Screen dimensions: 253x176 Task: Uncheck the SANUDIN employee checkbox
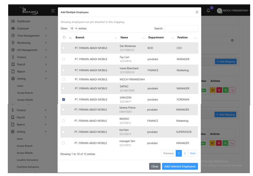click(64, 99)
